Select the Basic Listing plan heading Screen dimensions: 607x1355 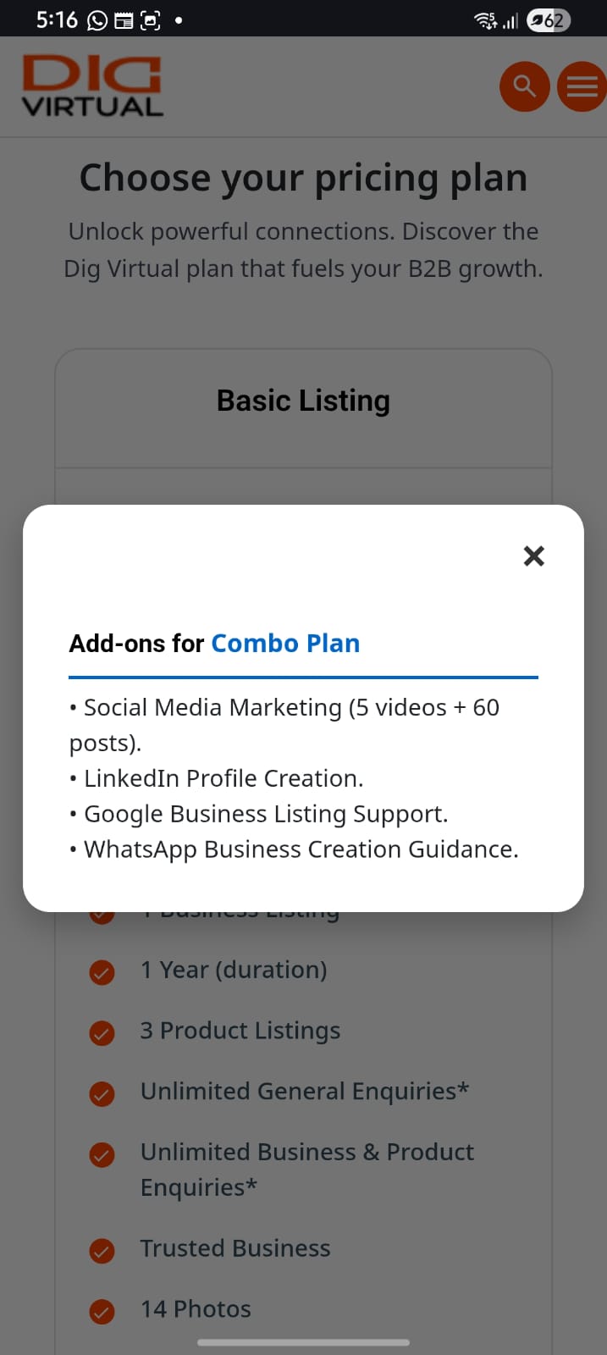click(303, 401)
